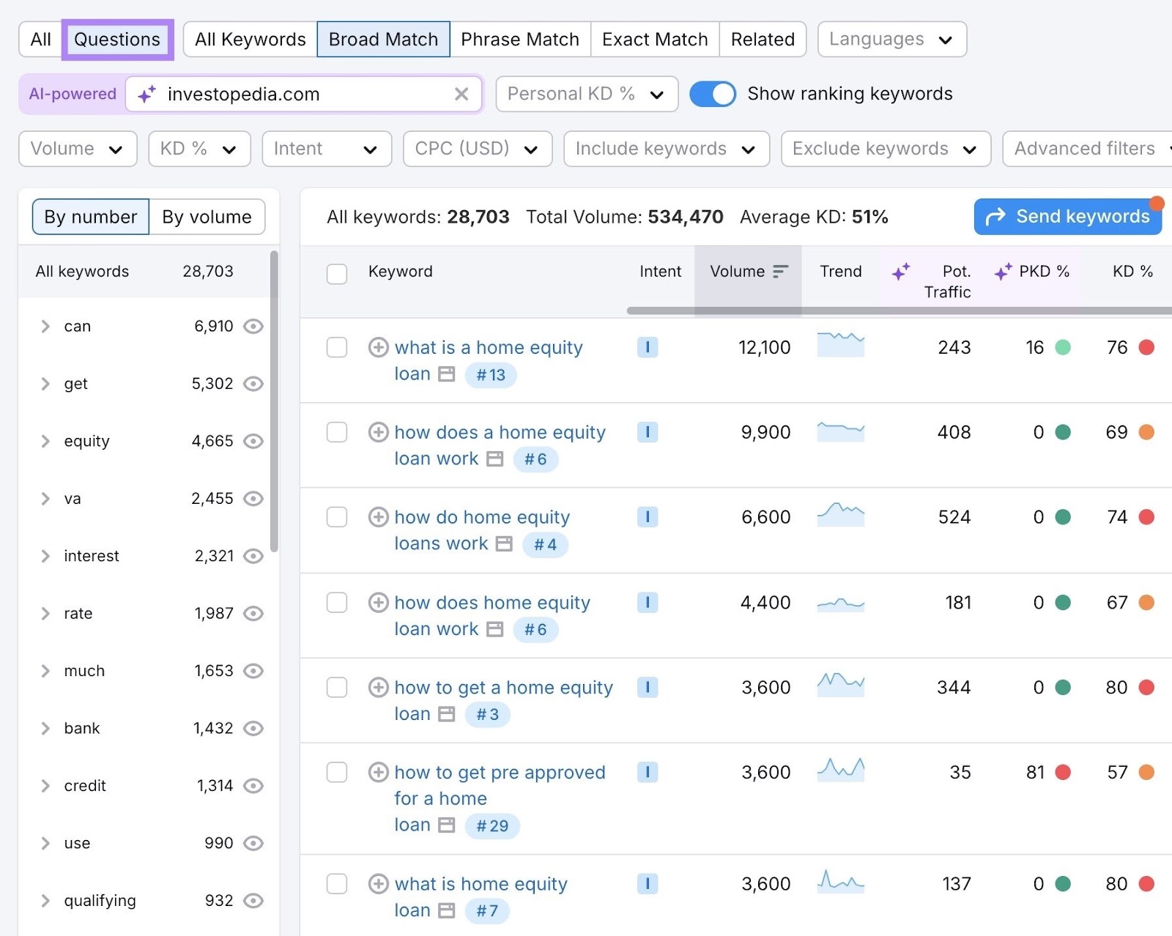Click the AI sparkle icon beside Pot. Traffic
Image resolution: width=1172 pixels, height=936 pixels.
(901, 272)
